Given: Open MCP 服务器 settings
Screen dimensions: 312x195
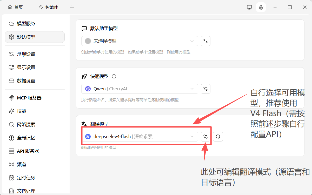Looking at the screenshot, I should (x=35, y=98).
